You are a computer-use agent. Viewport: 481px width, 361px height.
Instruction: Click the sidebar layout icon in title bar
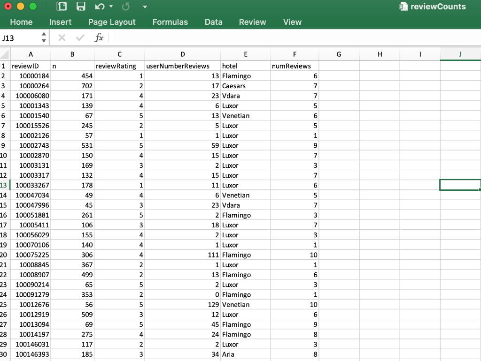(62, 6)
